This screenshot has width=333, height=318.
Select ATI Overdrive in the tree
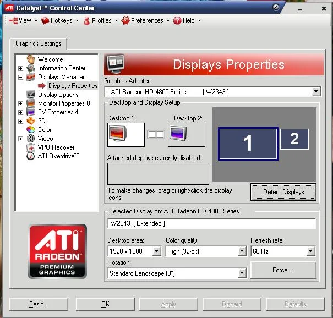(58, 156)
